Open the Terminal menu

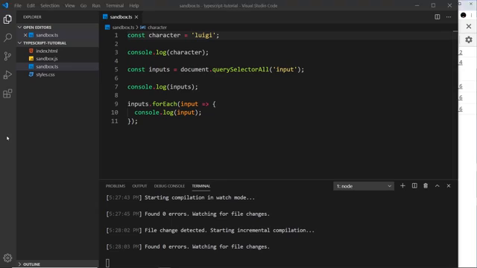pyautogui.click(x=115, y=5)
